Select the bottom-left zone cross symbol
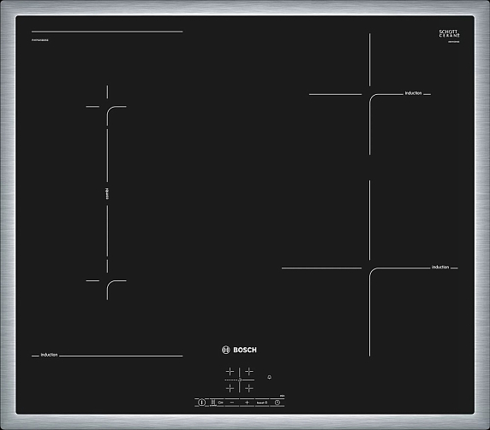490x430 pixels. 230,388
